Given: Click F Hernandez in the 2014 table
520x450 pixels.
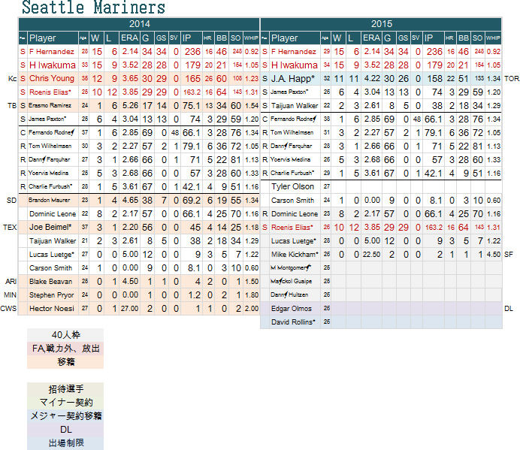Looking at the screenshot, I should 52,51.
